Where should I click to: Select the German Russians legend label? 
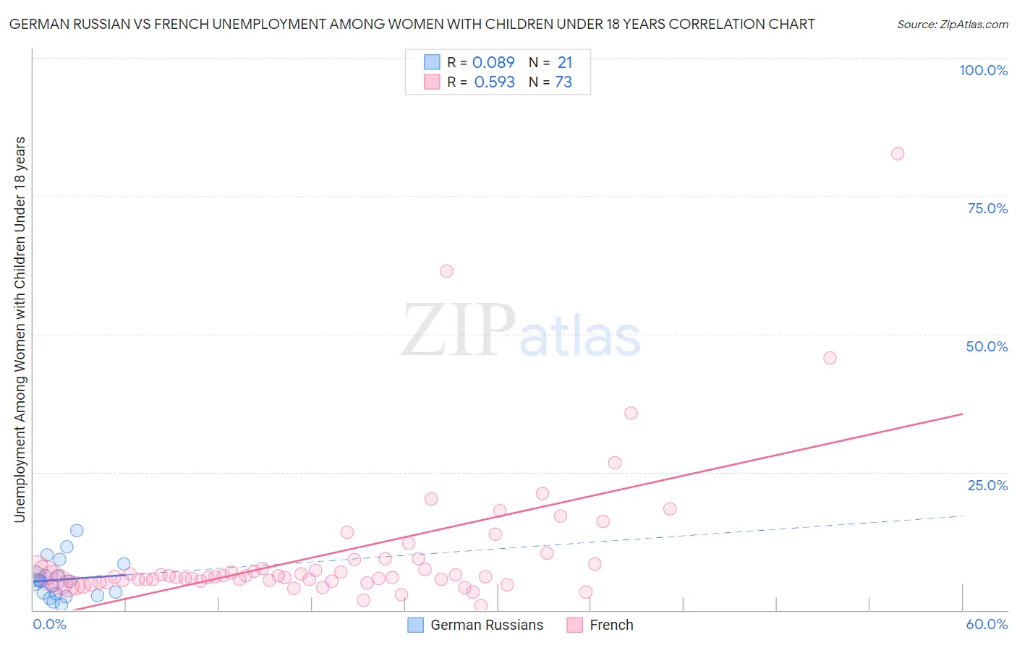[x=487, y=625]
